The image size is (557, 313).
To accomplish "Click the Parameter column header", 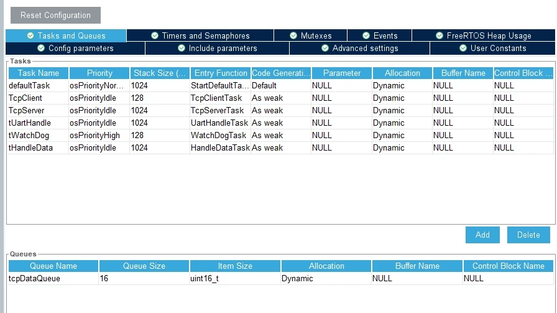I will pos(342,73).
